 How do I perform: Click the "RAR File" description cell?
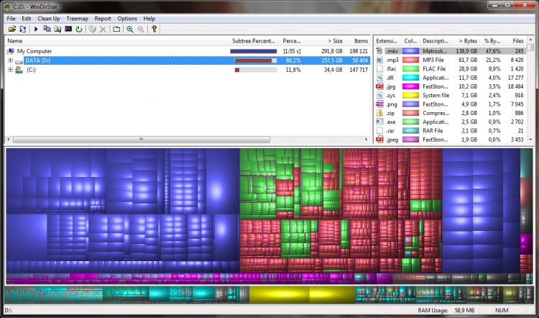point(433,131)
